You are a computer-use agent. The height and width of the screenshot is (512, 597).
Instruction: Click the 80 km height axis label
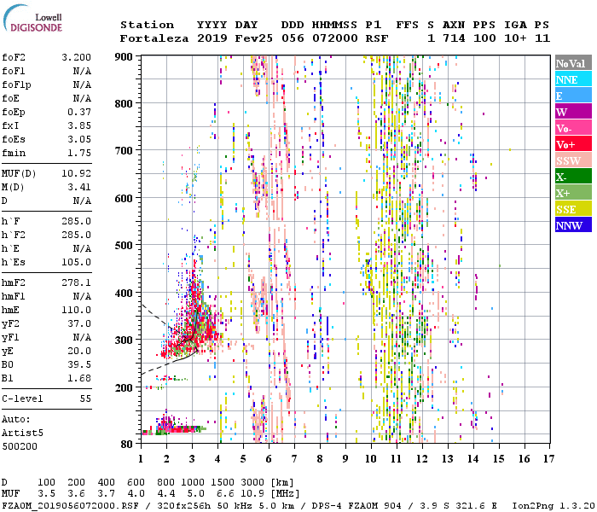tap(126, 444)
